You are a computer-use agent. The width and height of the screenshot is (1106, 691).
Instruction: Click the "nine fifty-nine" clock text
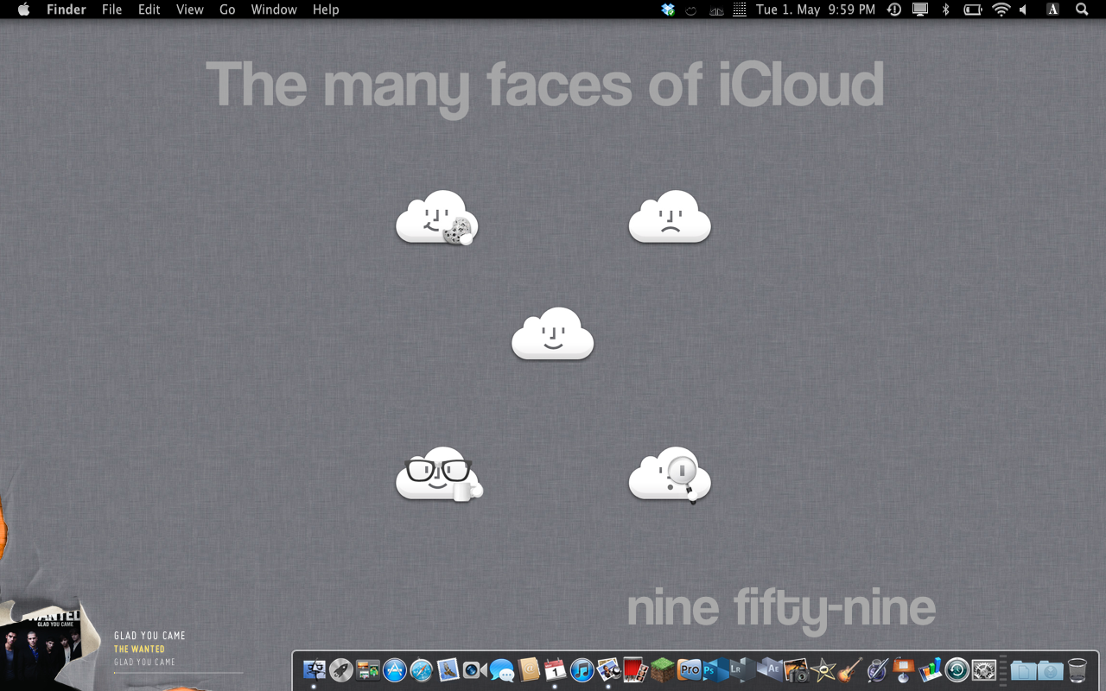click(x=781, y=609)
